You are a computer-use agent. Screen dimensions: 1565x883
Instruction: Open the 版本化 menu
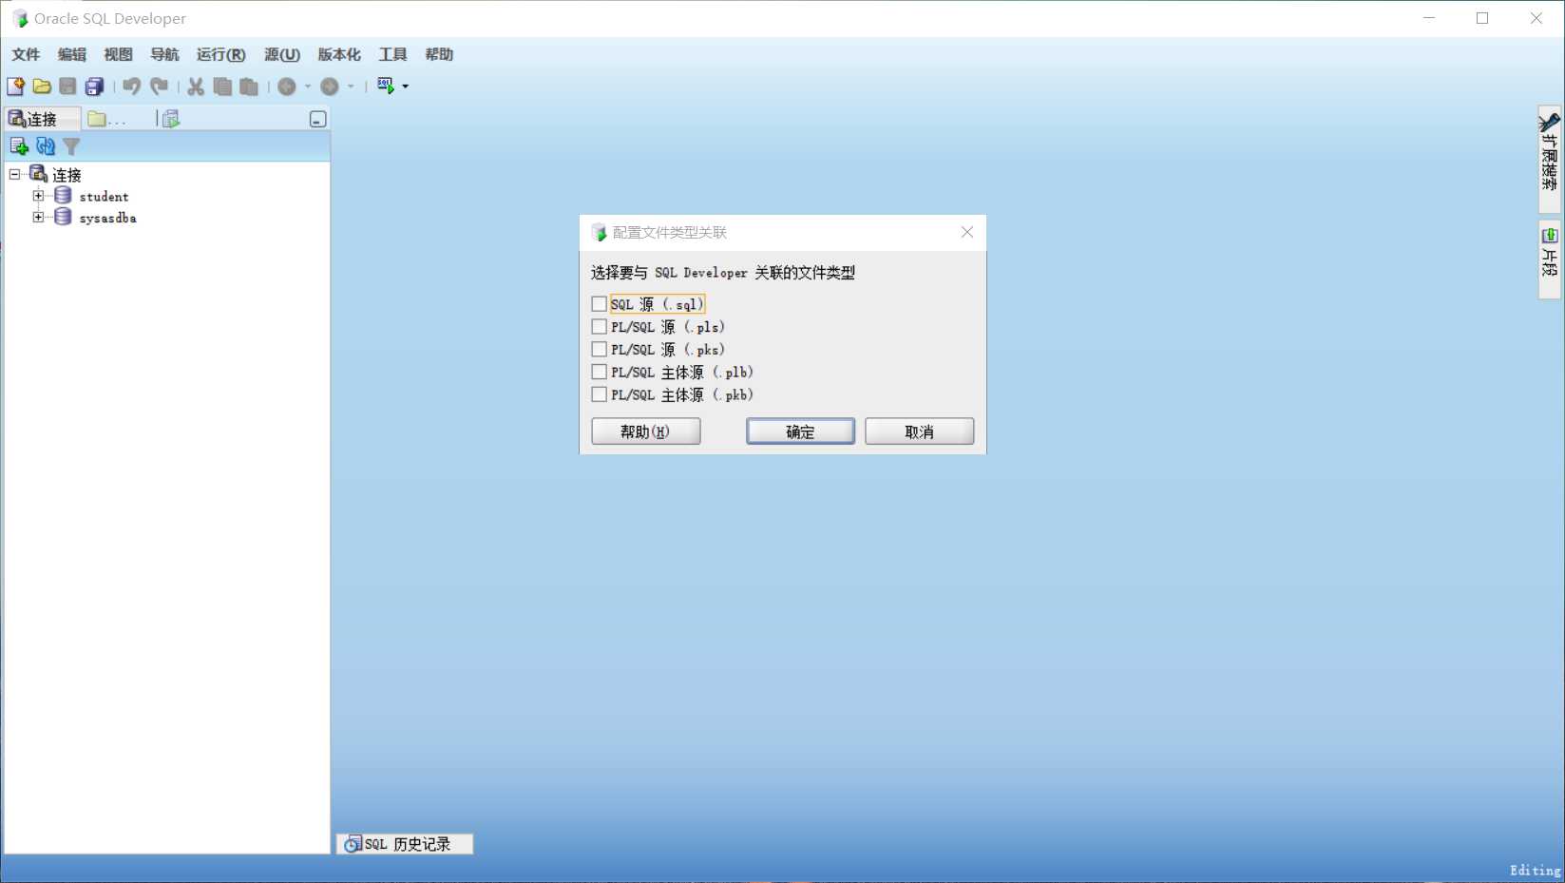click(x=339, y=54)
